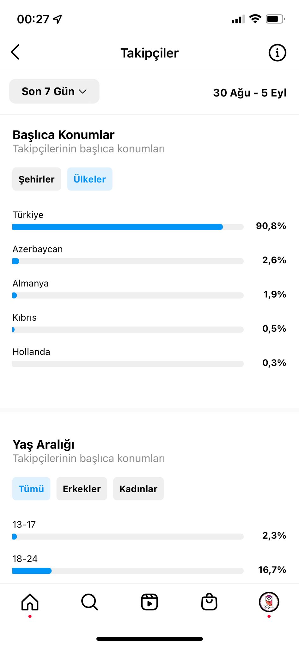This screenshot has width=299, height=647.
Task: Select the Azerbaycan country row
Action: click(149, 255)
